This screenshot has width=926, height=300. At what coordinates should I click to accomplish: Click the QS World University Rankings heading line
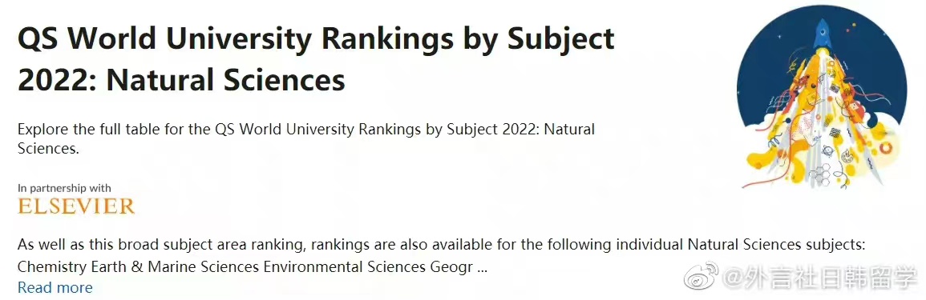click(x=316, y=39)
